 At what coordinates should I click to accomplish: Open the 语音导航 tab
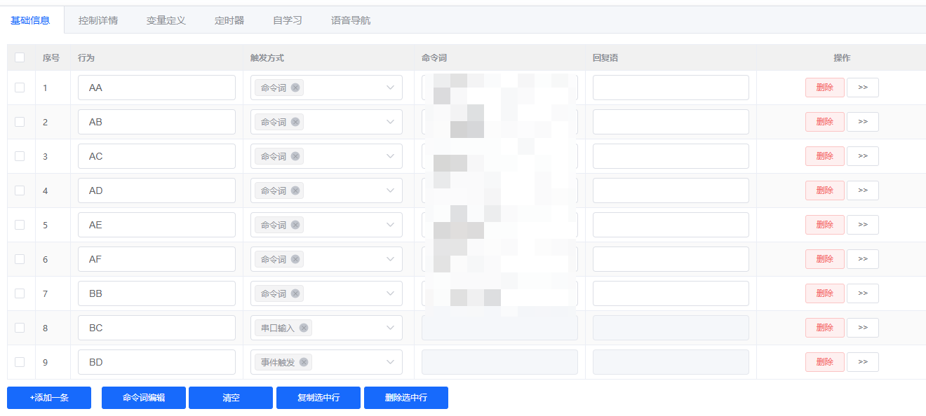351,20
